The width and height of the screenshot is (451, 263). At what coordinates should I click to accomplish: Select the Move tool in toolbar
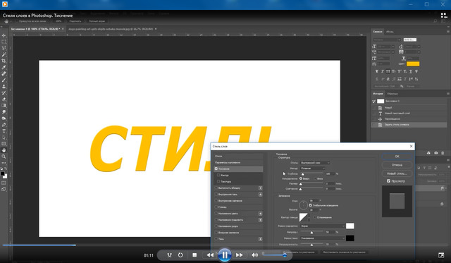[x=4, y=35]
